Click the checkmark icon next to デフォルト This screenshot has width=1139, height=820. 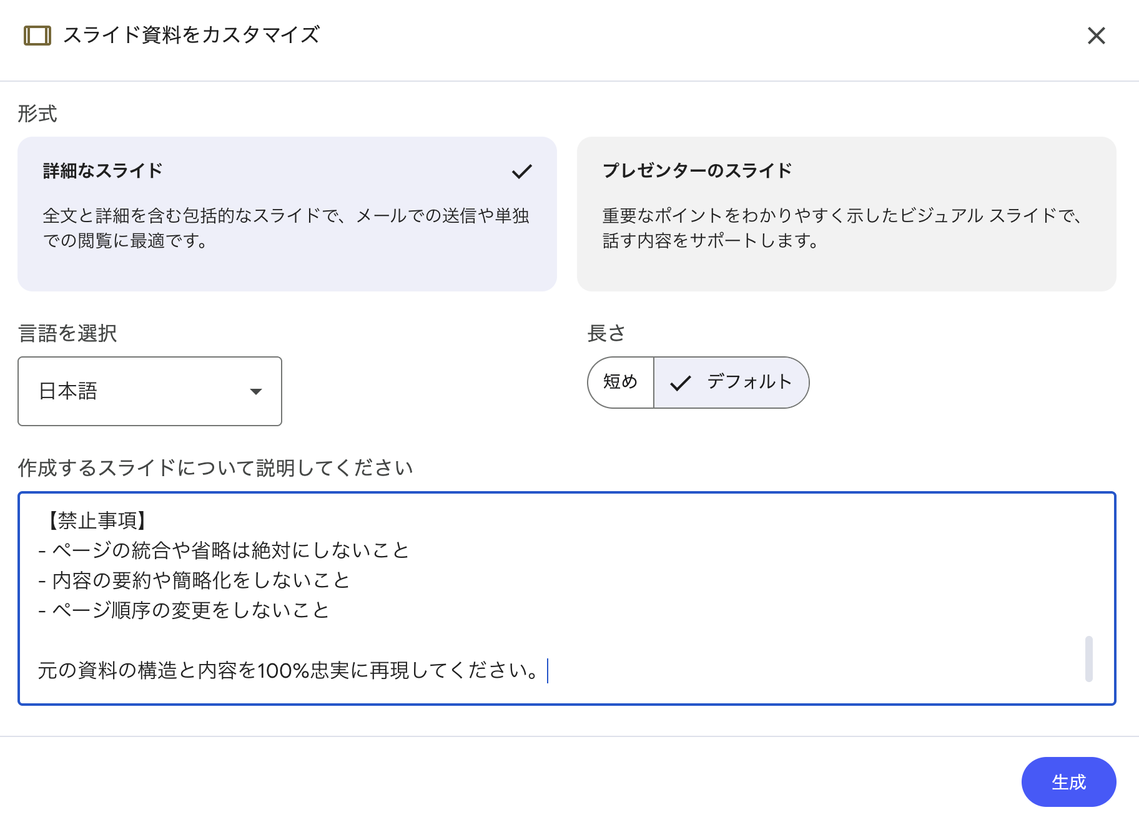point(681,383)
